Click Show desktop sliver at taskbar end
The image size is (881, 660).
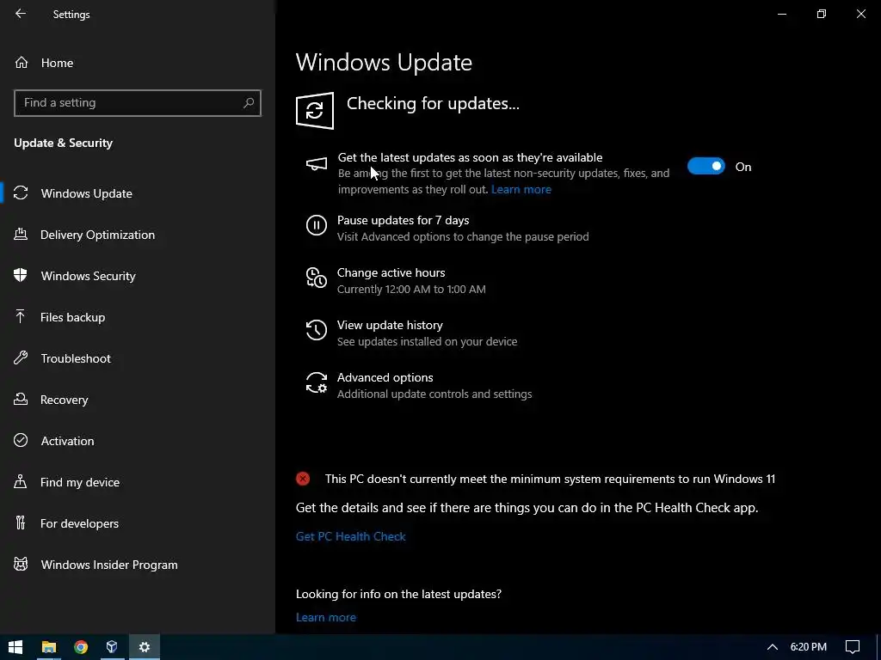coord(878,647)
